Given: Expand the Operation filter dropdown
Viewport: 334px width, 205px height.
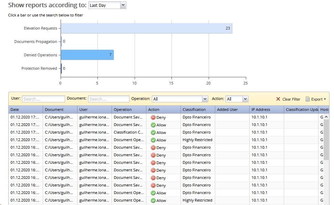Looking at the screenshot, I should (x=205, y=99).
